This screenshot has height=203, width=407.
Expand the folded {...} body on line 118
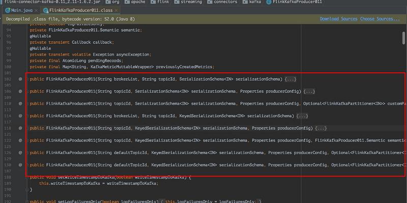(321, 128)
